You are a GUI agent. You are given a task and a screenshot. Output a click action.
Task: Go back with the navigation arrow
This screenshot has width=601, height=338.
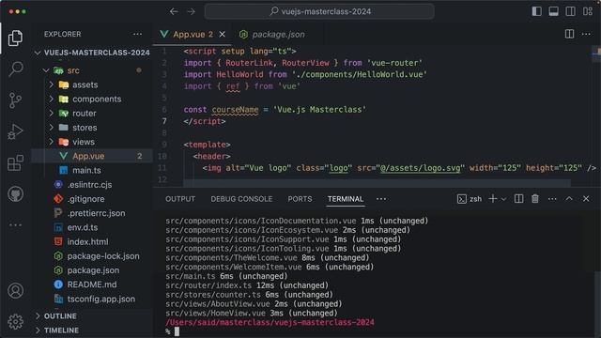[174, 11]
